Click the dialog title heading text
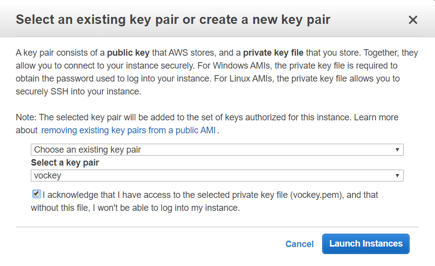The height and width of the screenshot is (266, 435). pyautogui.click(x=173, y=20)
